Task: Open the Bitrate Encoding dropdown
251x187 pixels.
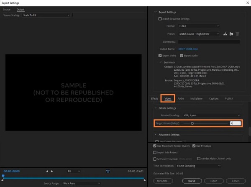Action: [211, 115]
